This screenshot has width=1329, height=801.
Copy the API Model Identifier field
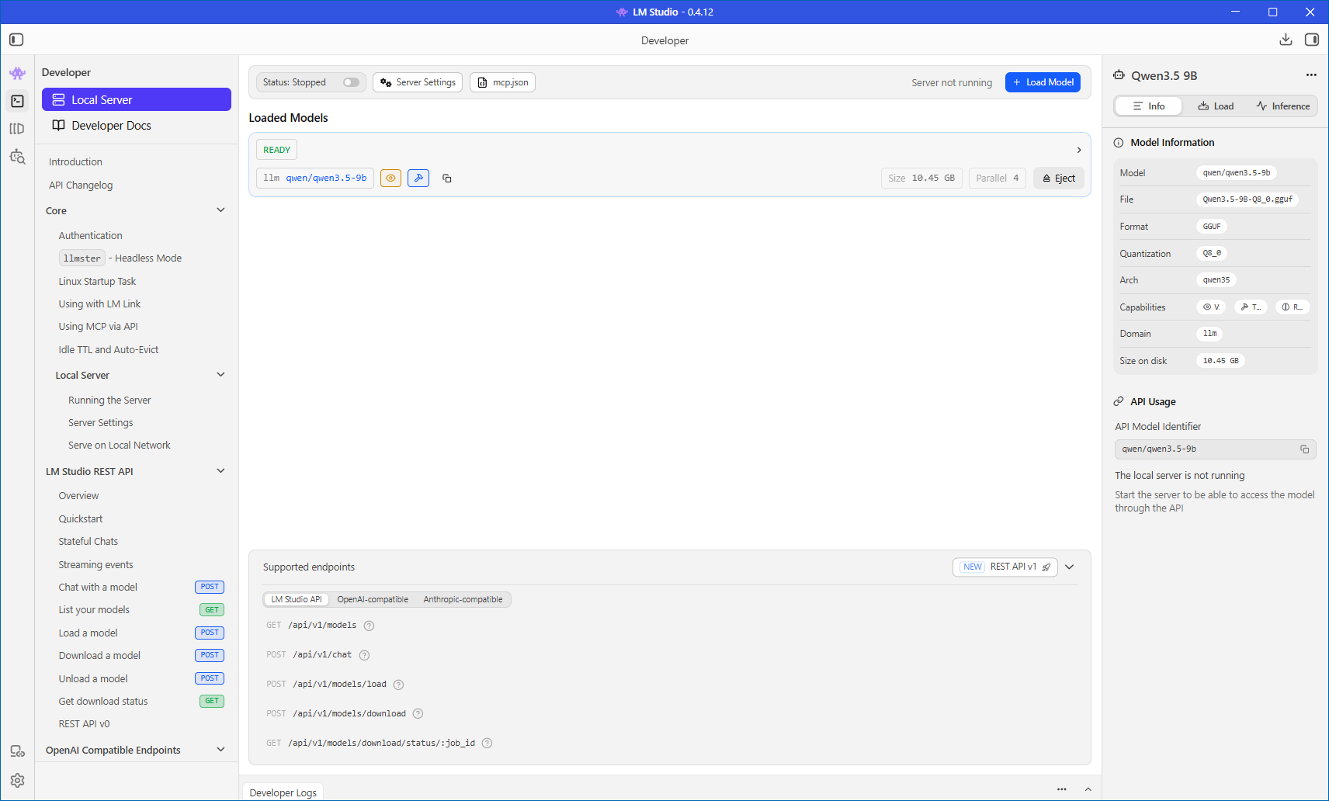coord(1305,449)
